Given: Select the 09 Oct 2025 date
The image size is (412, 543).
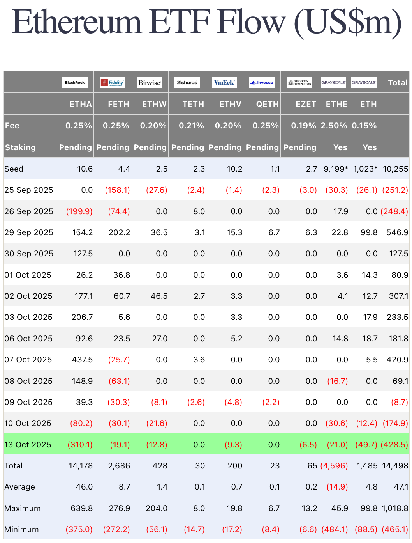Looking at the screenshot, I should (28, 402).
